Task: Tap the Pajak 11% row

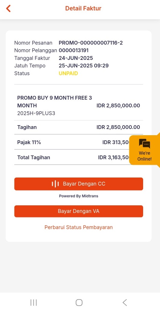Action: coord(79,142)
